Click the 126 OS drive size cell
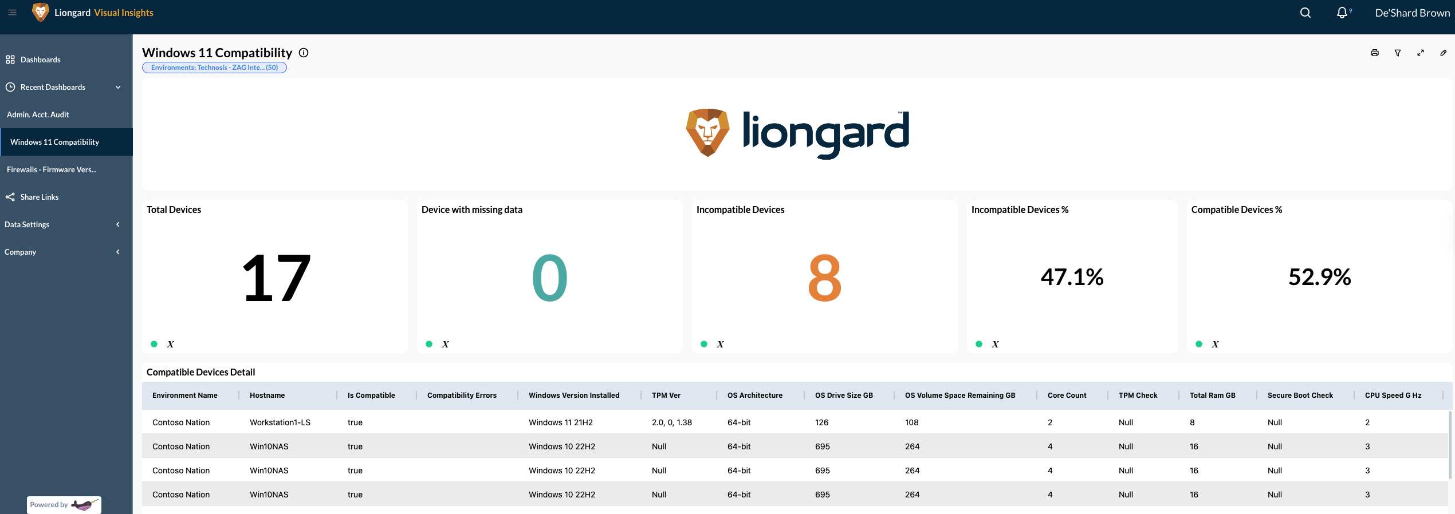The width and height of the screenshot is (1455, 514). coord(821,422)
